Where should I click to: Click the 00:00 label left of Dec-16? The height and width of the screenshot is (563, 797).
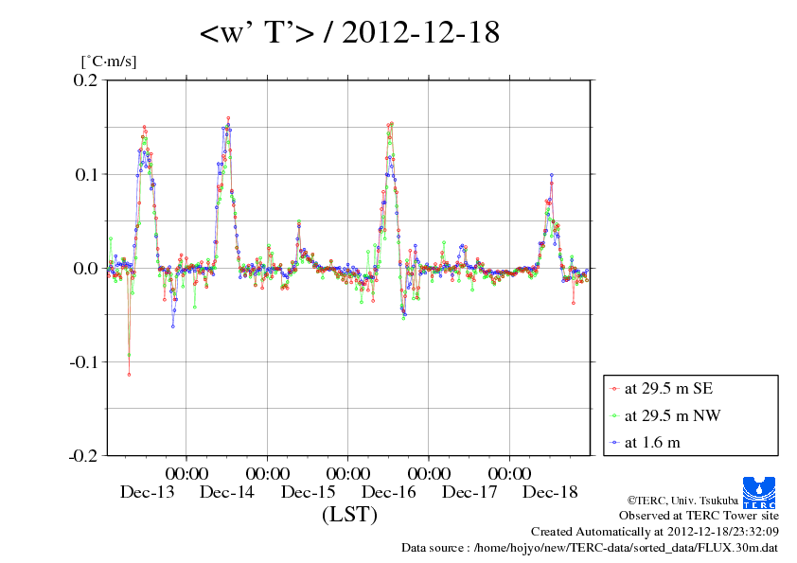(348, 473)
